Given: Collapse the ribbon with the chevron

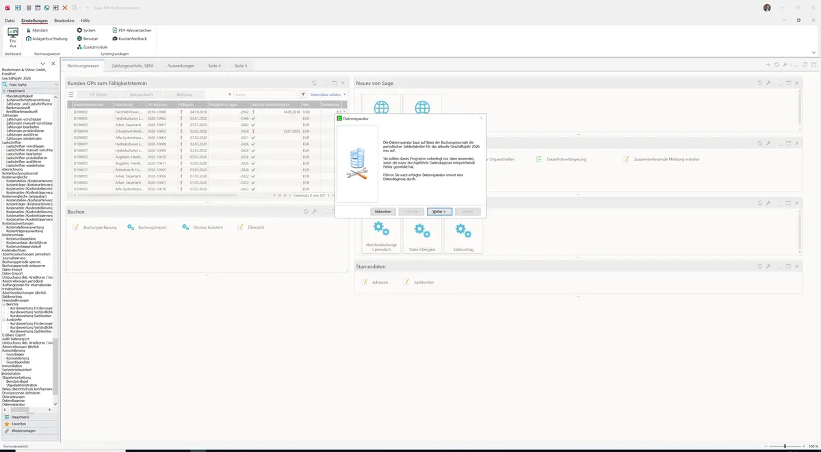Looking at the screenshot, I should pos(813,52).
